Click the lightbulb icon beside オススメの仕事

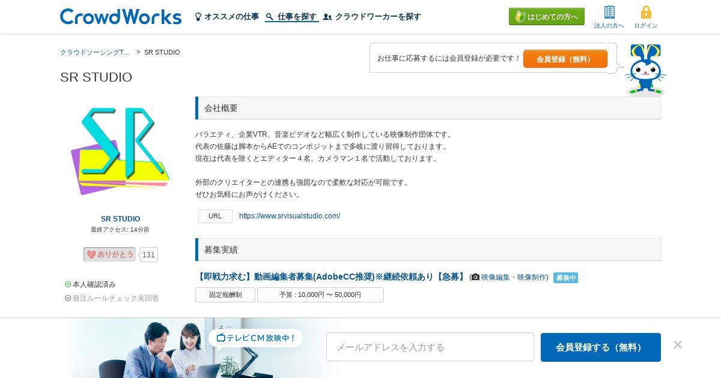(x=198, y=17)
